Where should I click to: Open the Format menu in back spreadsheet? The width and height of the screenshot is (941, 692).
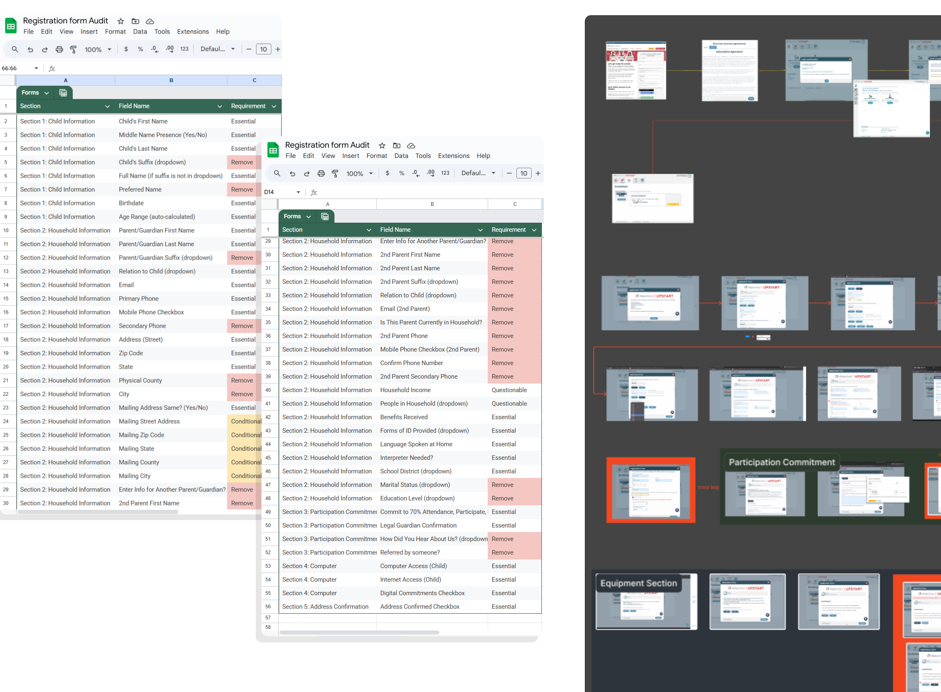[115, 32]
